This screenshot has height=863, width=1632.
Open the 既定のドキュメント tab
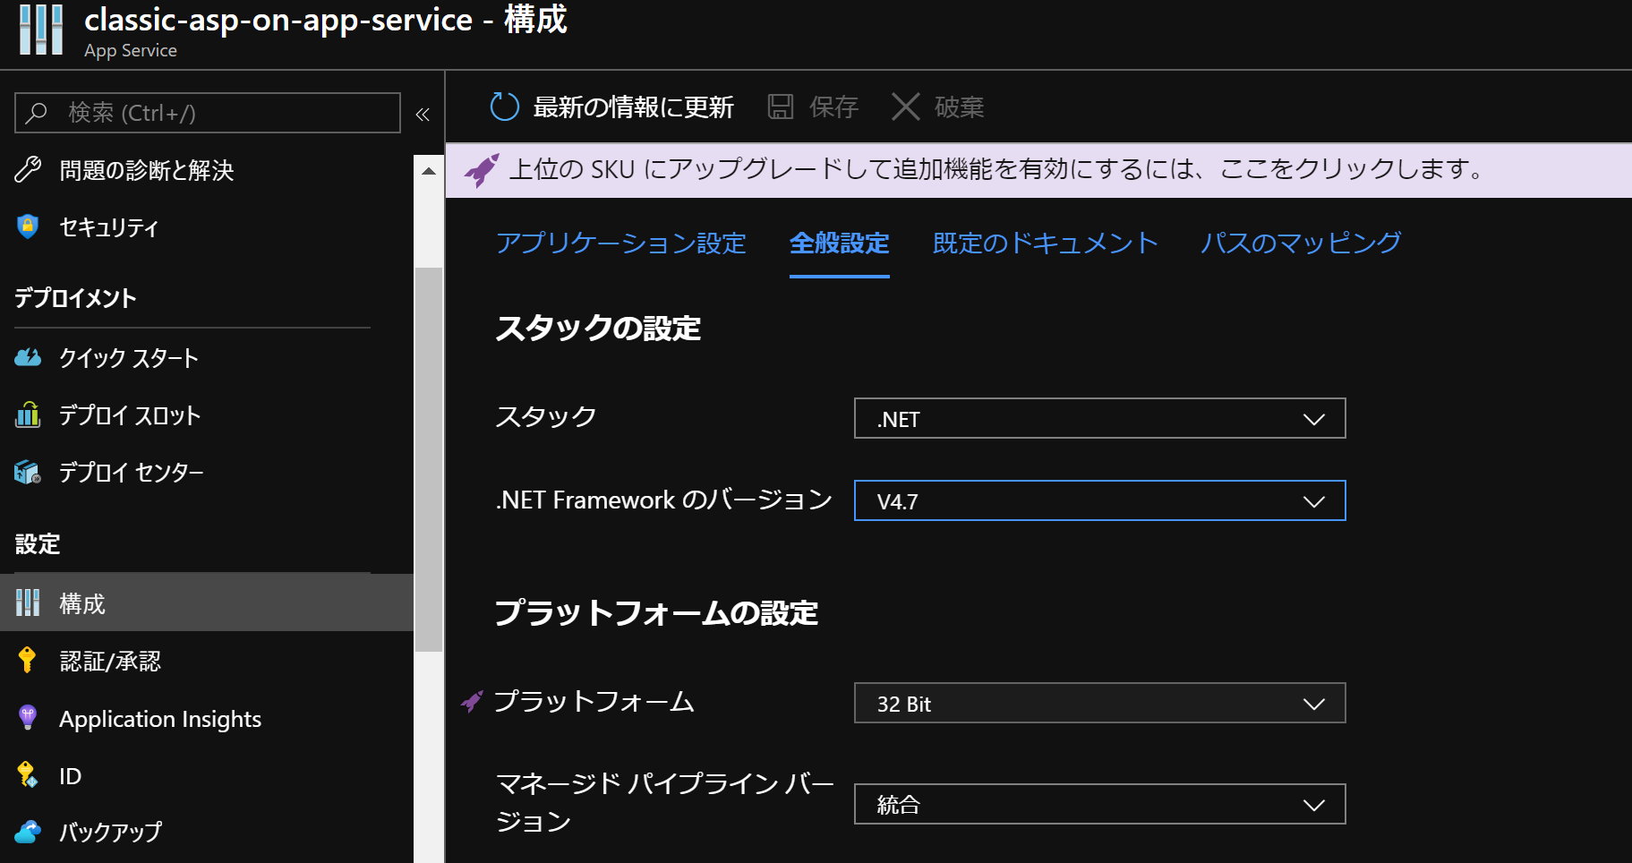(x=1046, y=243)
